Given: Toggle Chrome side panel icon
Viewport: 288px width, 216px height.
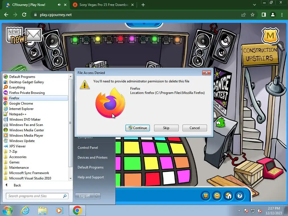Looking at the screenshot, I should (x=264, y=15).
